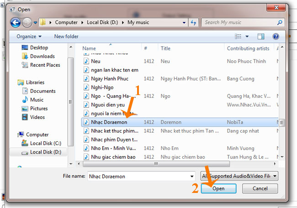Select the file Nghi-Ngo
297x208 pixels.
tap(102, 87)
